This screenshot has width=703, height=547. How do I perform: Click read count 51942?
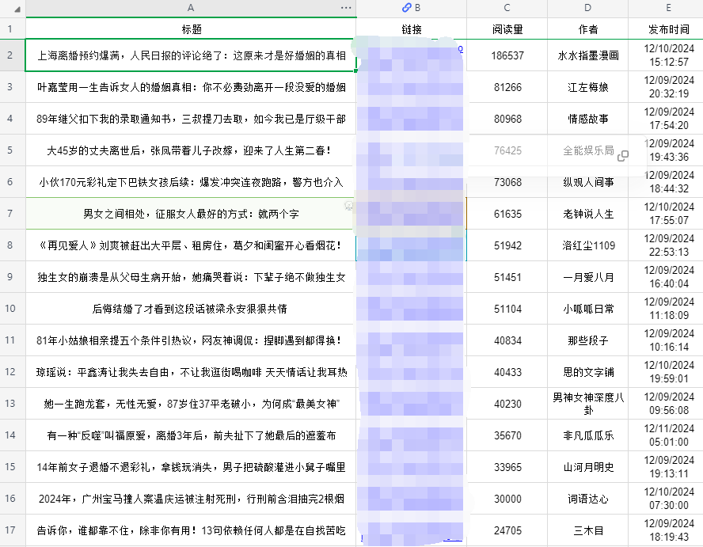click(507, 245)
